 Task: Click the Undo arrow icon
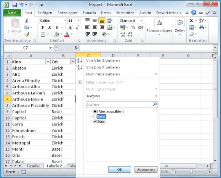point(22,5)
